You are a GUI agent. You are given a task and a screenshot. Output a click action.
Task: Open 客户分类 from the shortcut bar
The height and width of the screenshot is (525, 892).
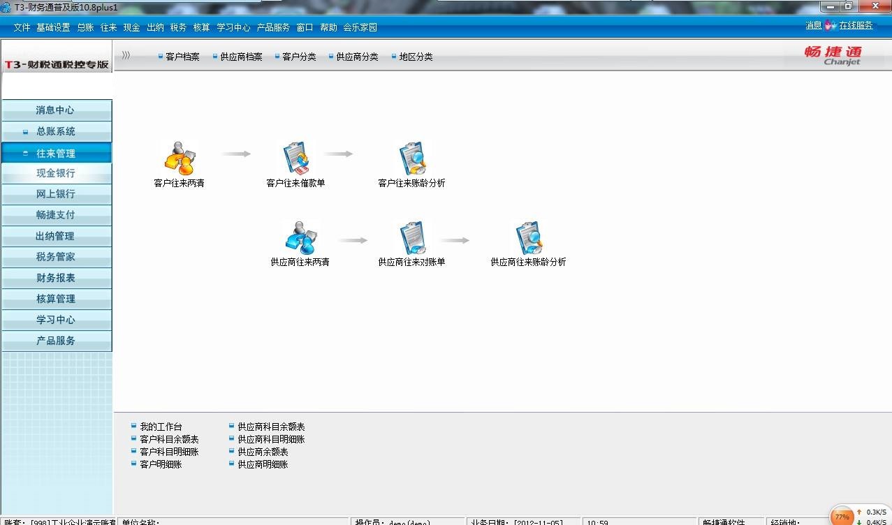point(299,57)
